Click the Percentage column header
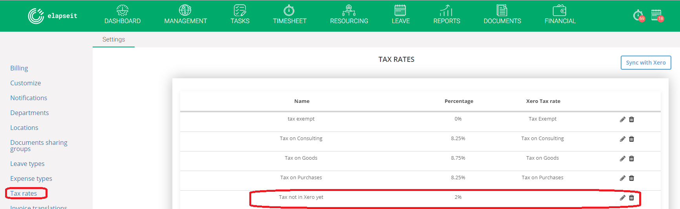This screenshot has width=680, height=209. (x=459, y=101)
